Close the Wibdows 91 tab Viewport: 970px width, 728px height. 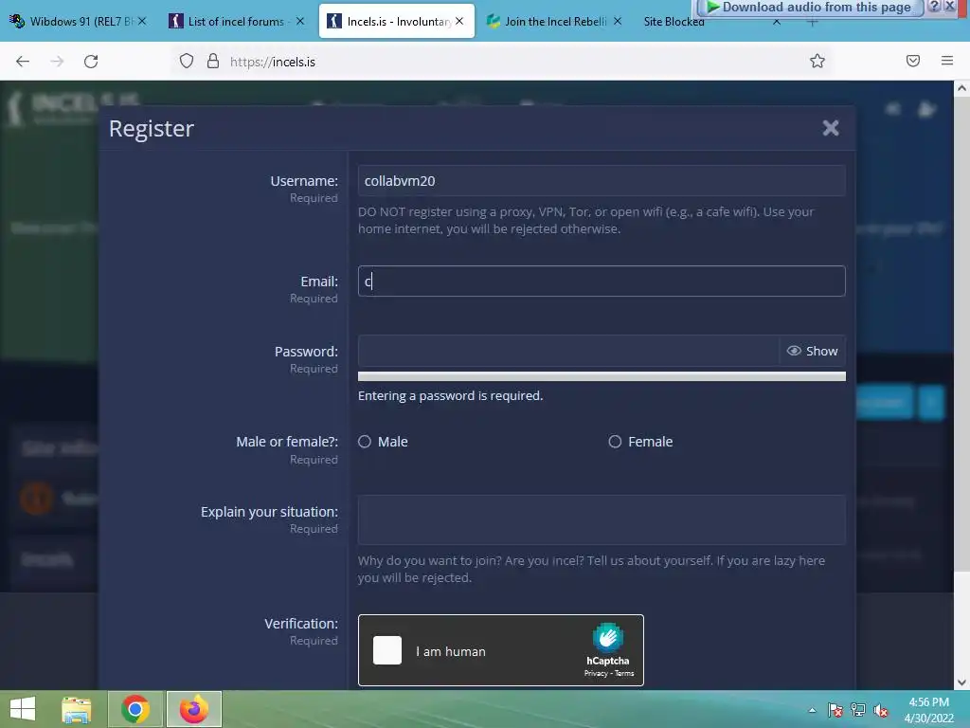142,21
